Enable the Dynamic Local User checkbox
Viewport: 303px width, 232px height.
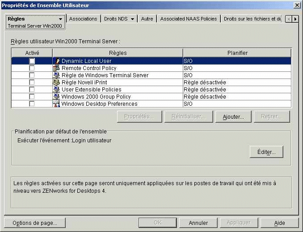click(32, 61)
